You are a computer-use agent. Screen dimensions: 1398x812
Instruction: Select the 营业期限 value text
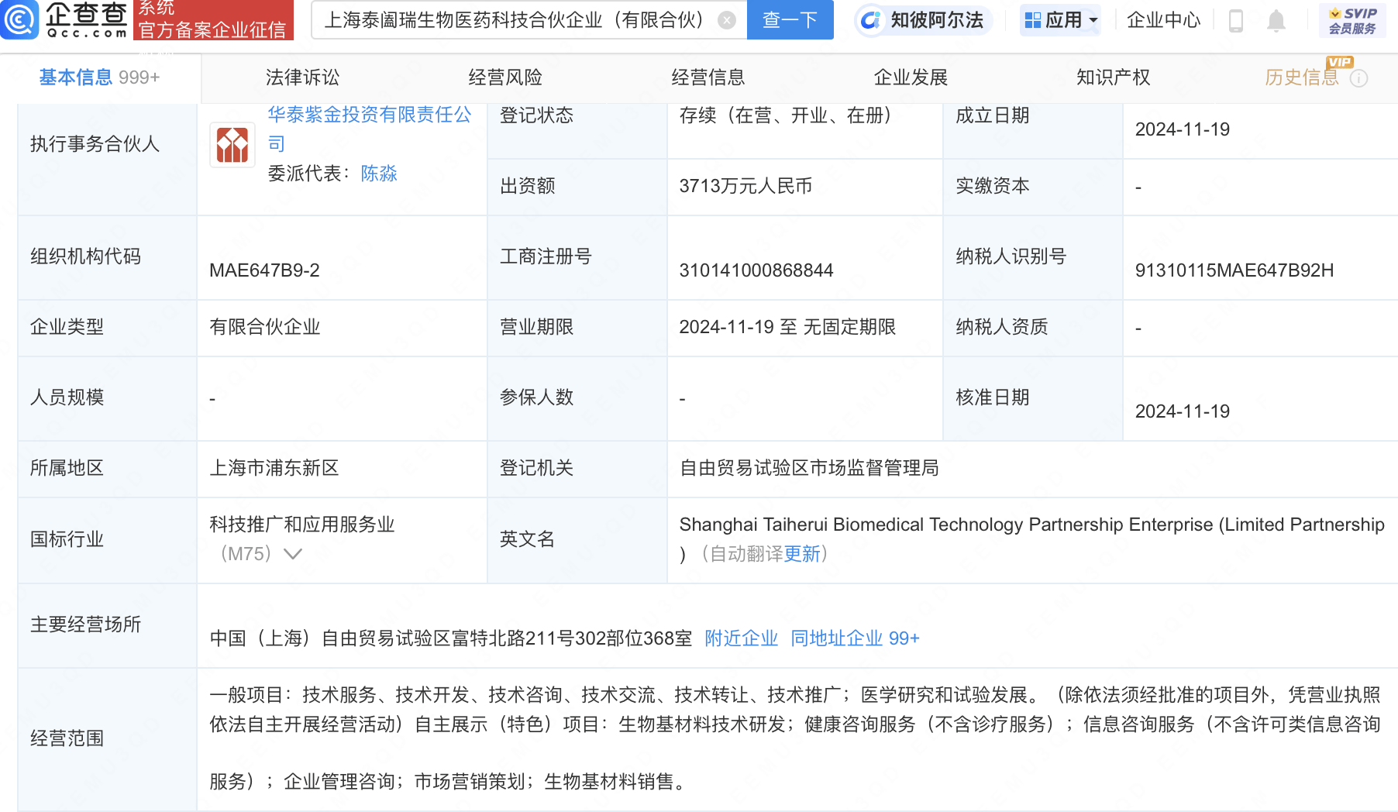[x=787, y=327]
